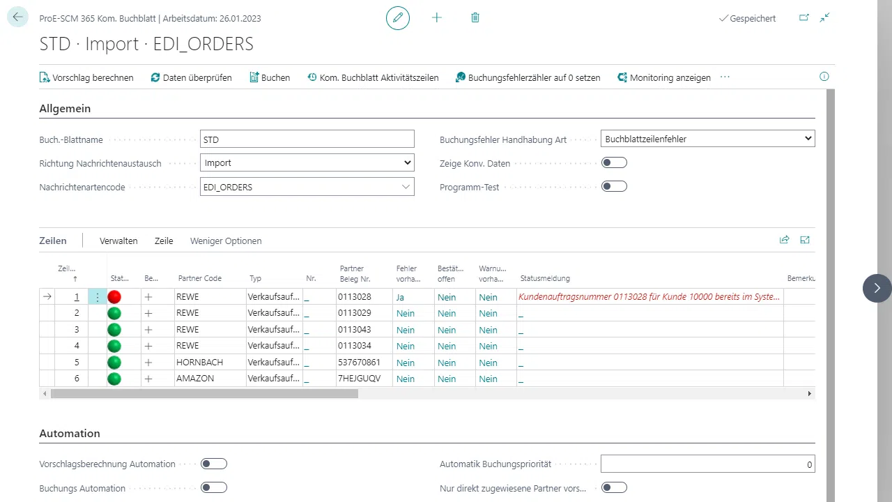Click the Buchen action
892x502 pixels.
[270, 77]
